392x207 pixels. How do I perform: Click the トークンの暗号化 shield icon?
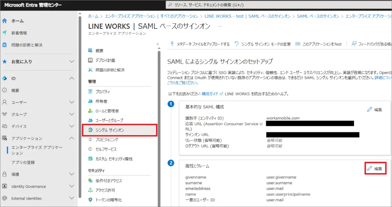pos(90,200)
